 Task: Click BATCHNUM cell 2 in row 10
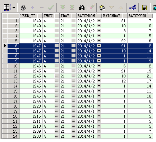[x=140, y=66]
